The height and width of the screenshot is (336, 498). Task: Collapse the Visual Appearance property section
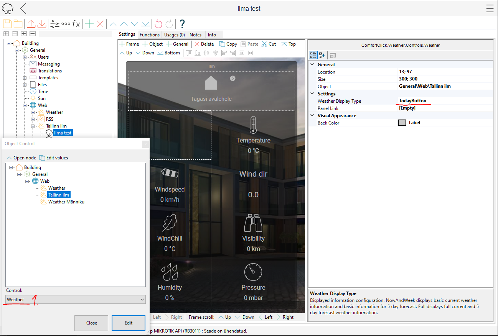[312, 116]
